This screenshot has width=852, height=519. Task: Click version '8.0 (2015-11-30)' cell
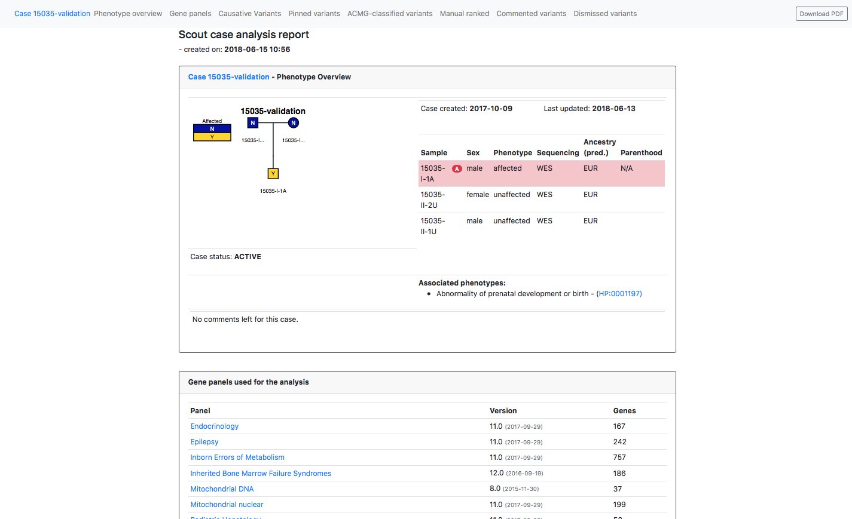click(514, 489)
